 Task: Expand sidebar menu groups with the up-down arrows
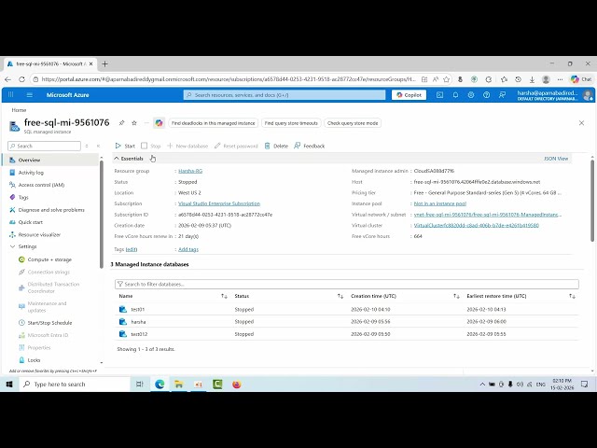tap(87, 146)
